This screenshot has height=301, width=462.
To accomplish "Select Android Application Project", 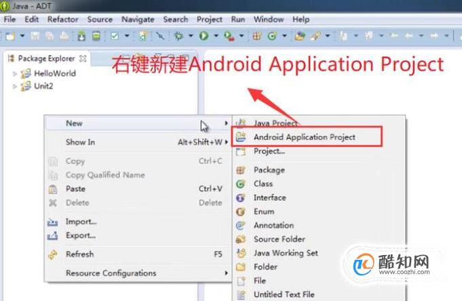I will (319, 137).
